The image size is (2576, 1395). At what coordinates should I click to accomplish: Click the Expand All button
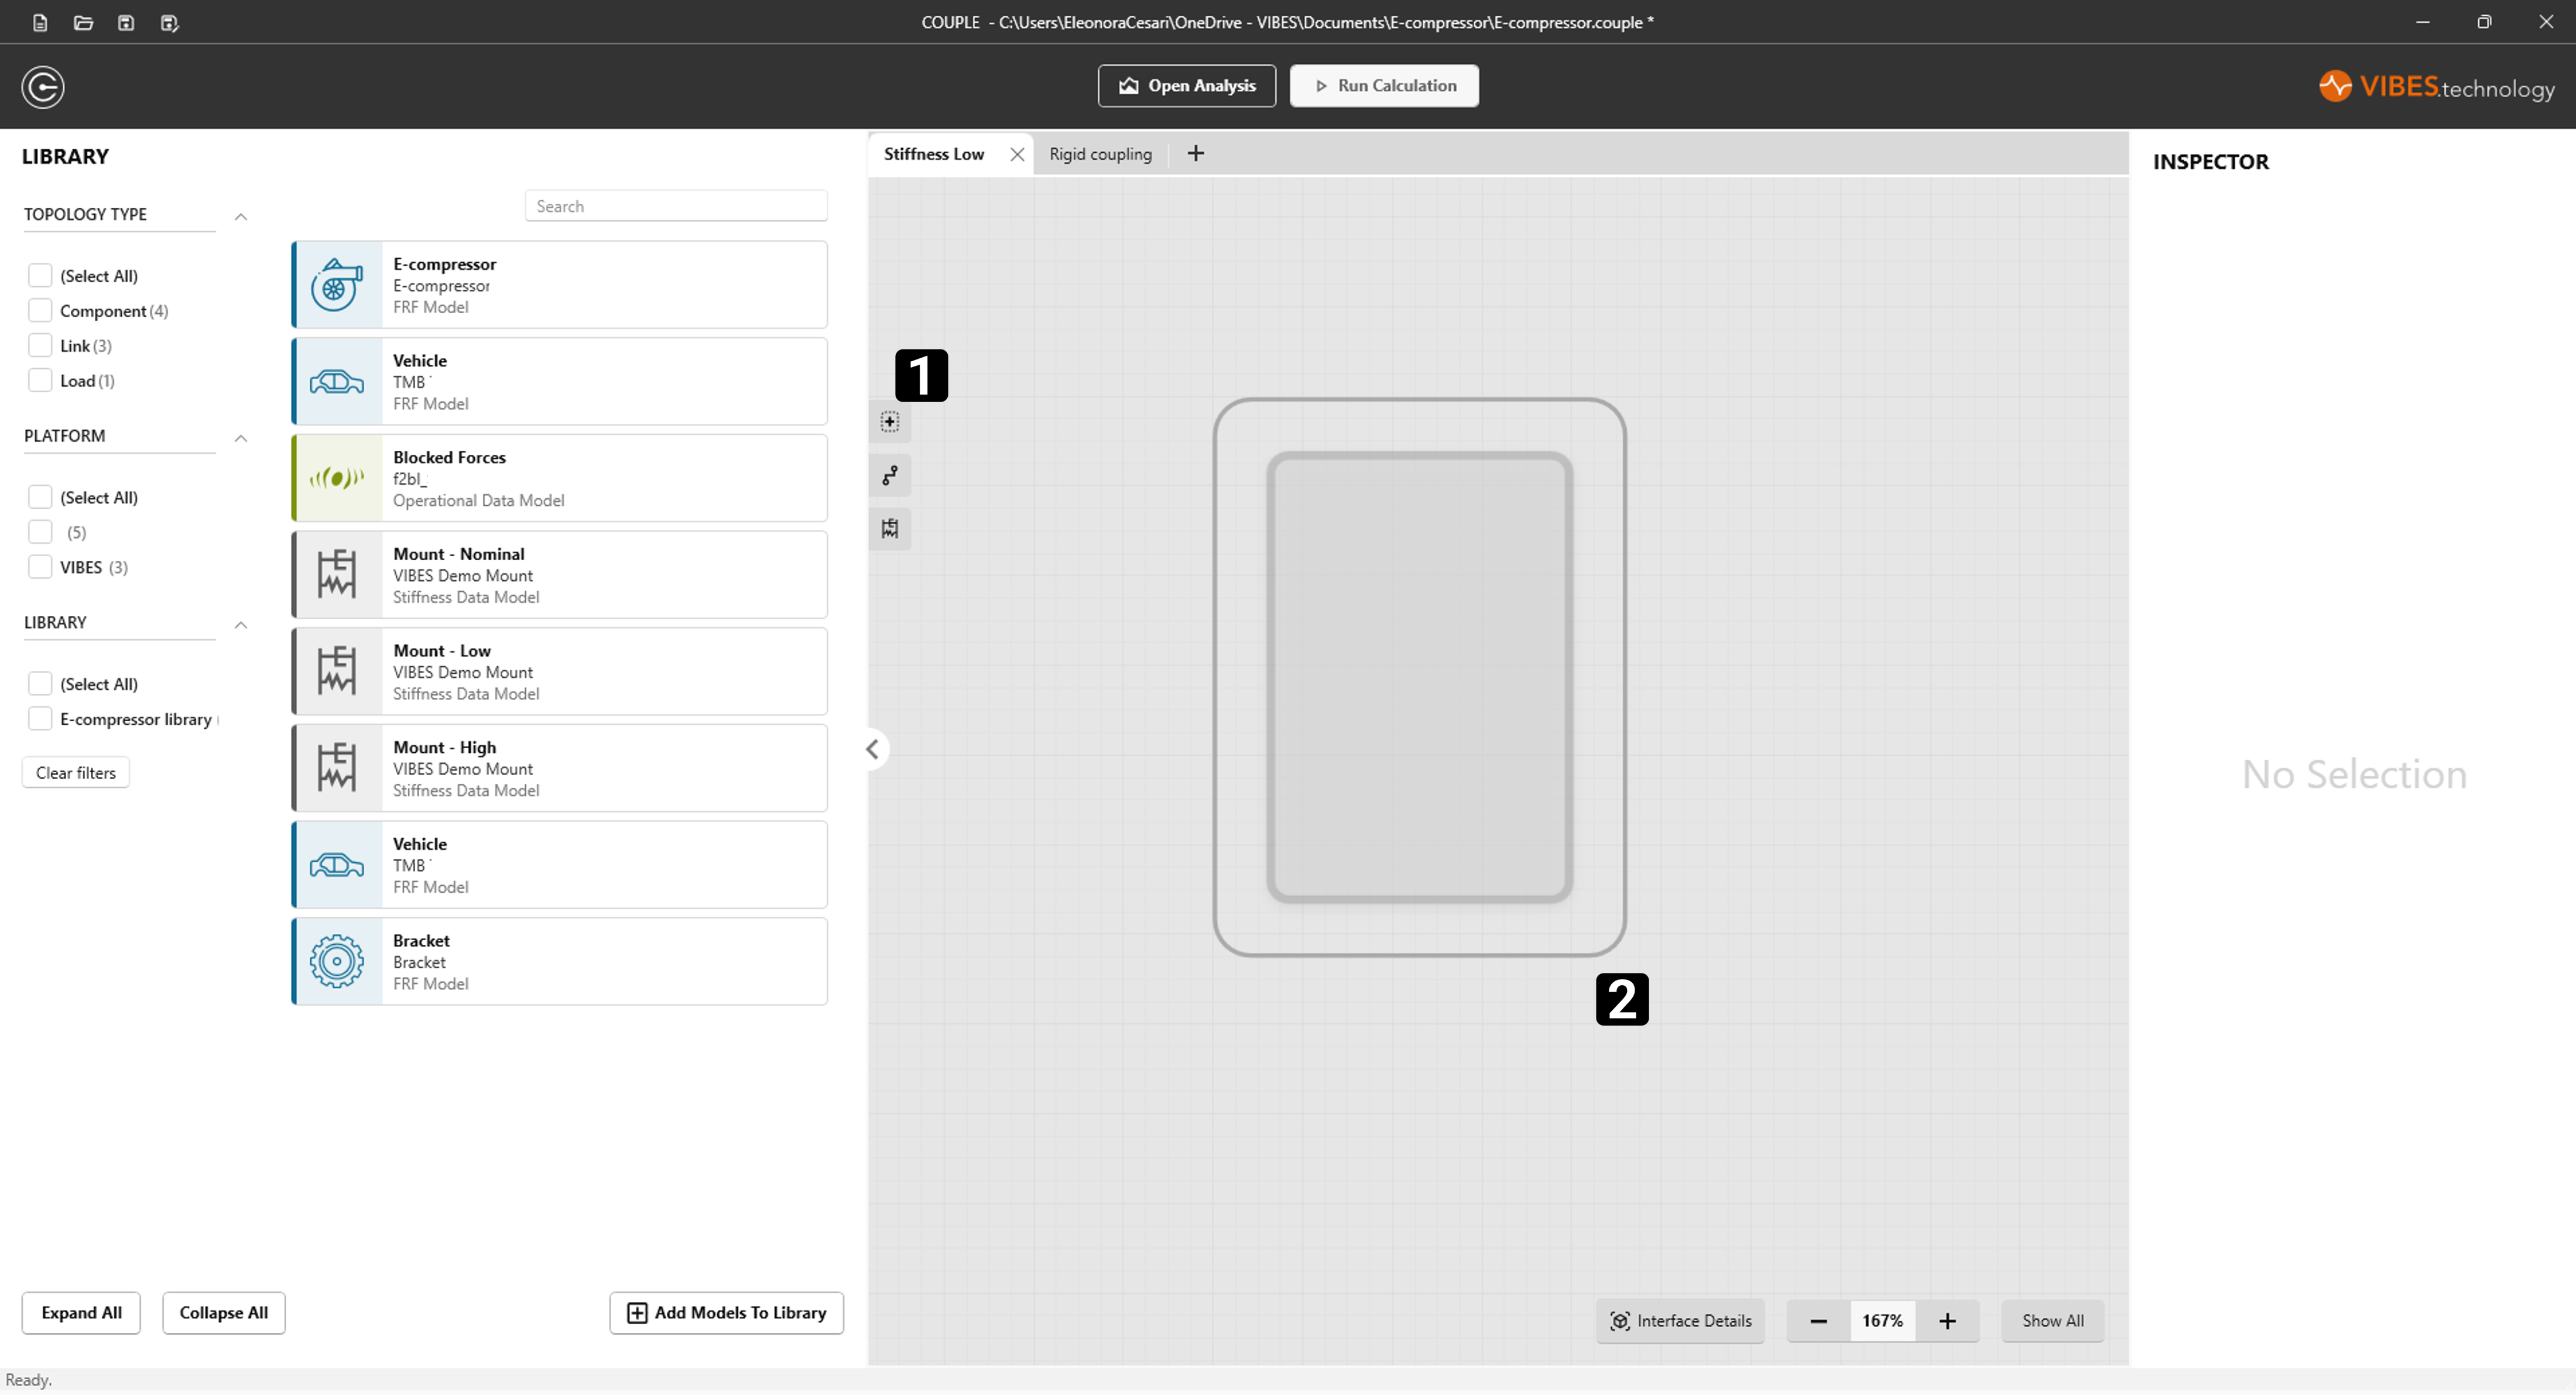click(x=81, y=1313)
